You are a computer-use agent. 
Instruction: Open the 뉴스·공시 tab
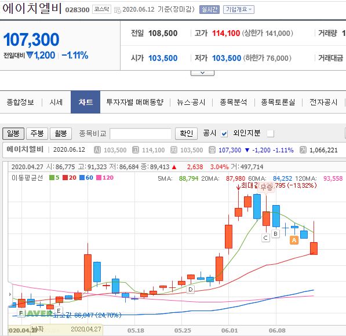click(x=191, y=102)
